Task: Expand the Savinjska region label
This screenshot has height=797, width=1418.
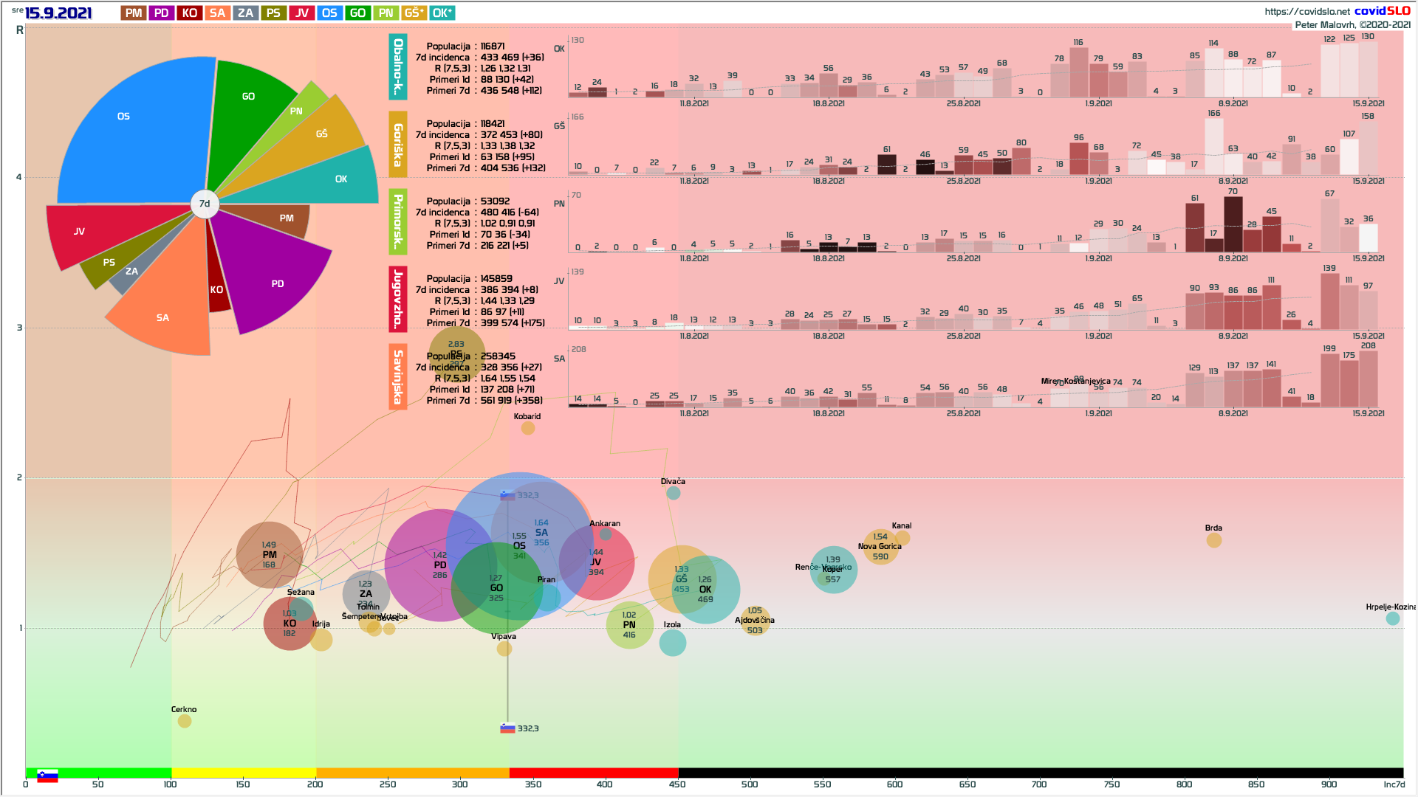Action: [398, 376]
